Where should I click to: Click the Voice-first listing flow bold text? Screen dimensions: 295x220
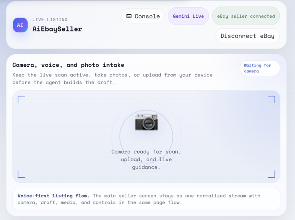(53, 196)
